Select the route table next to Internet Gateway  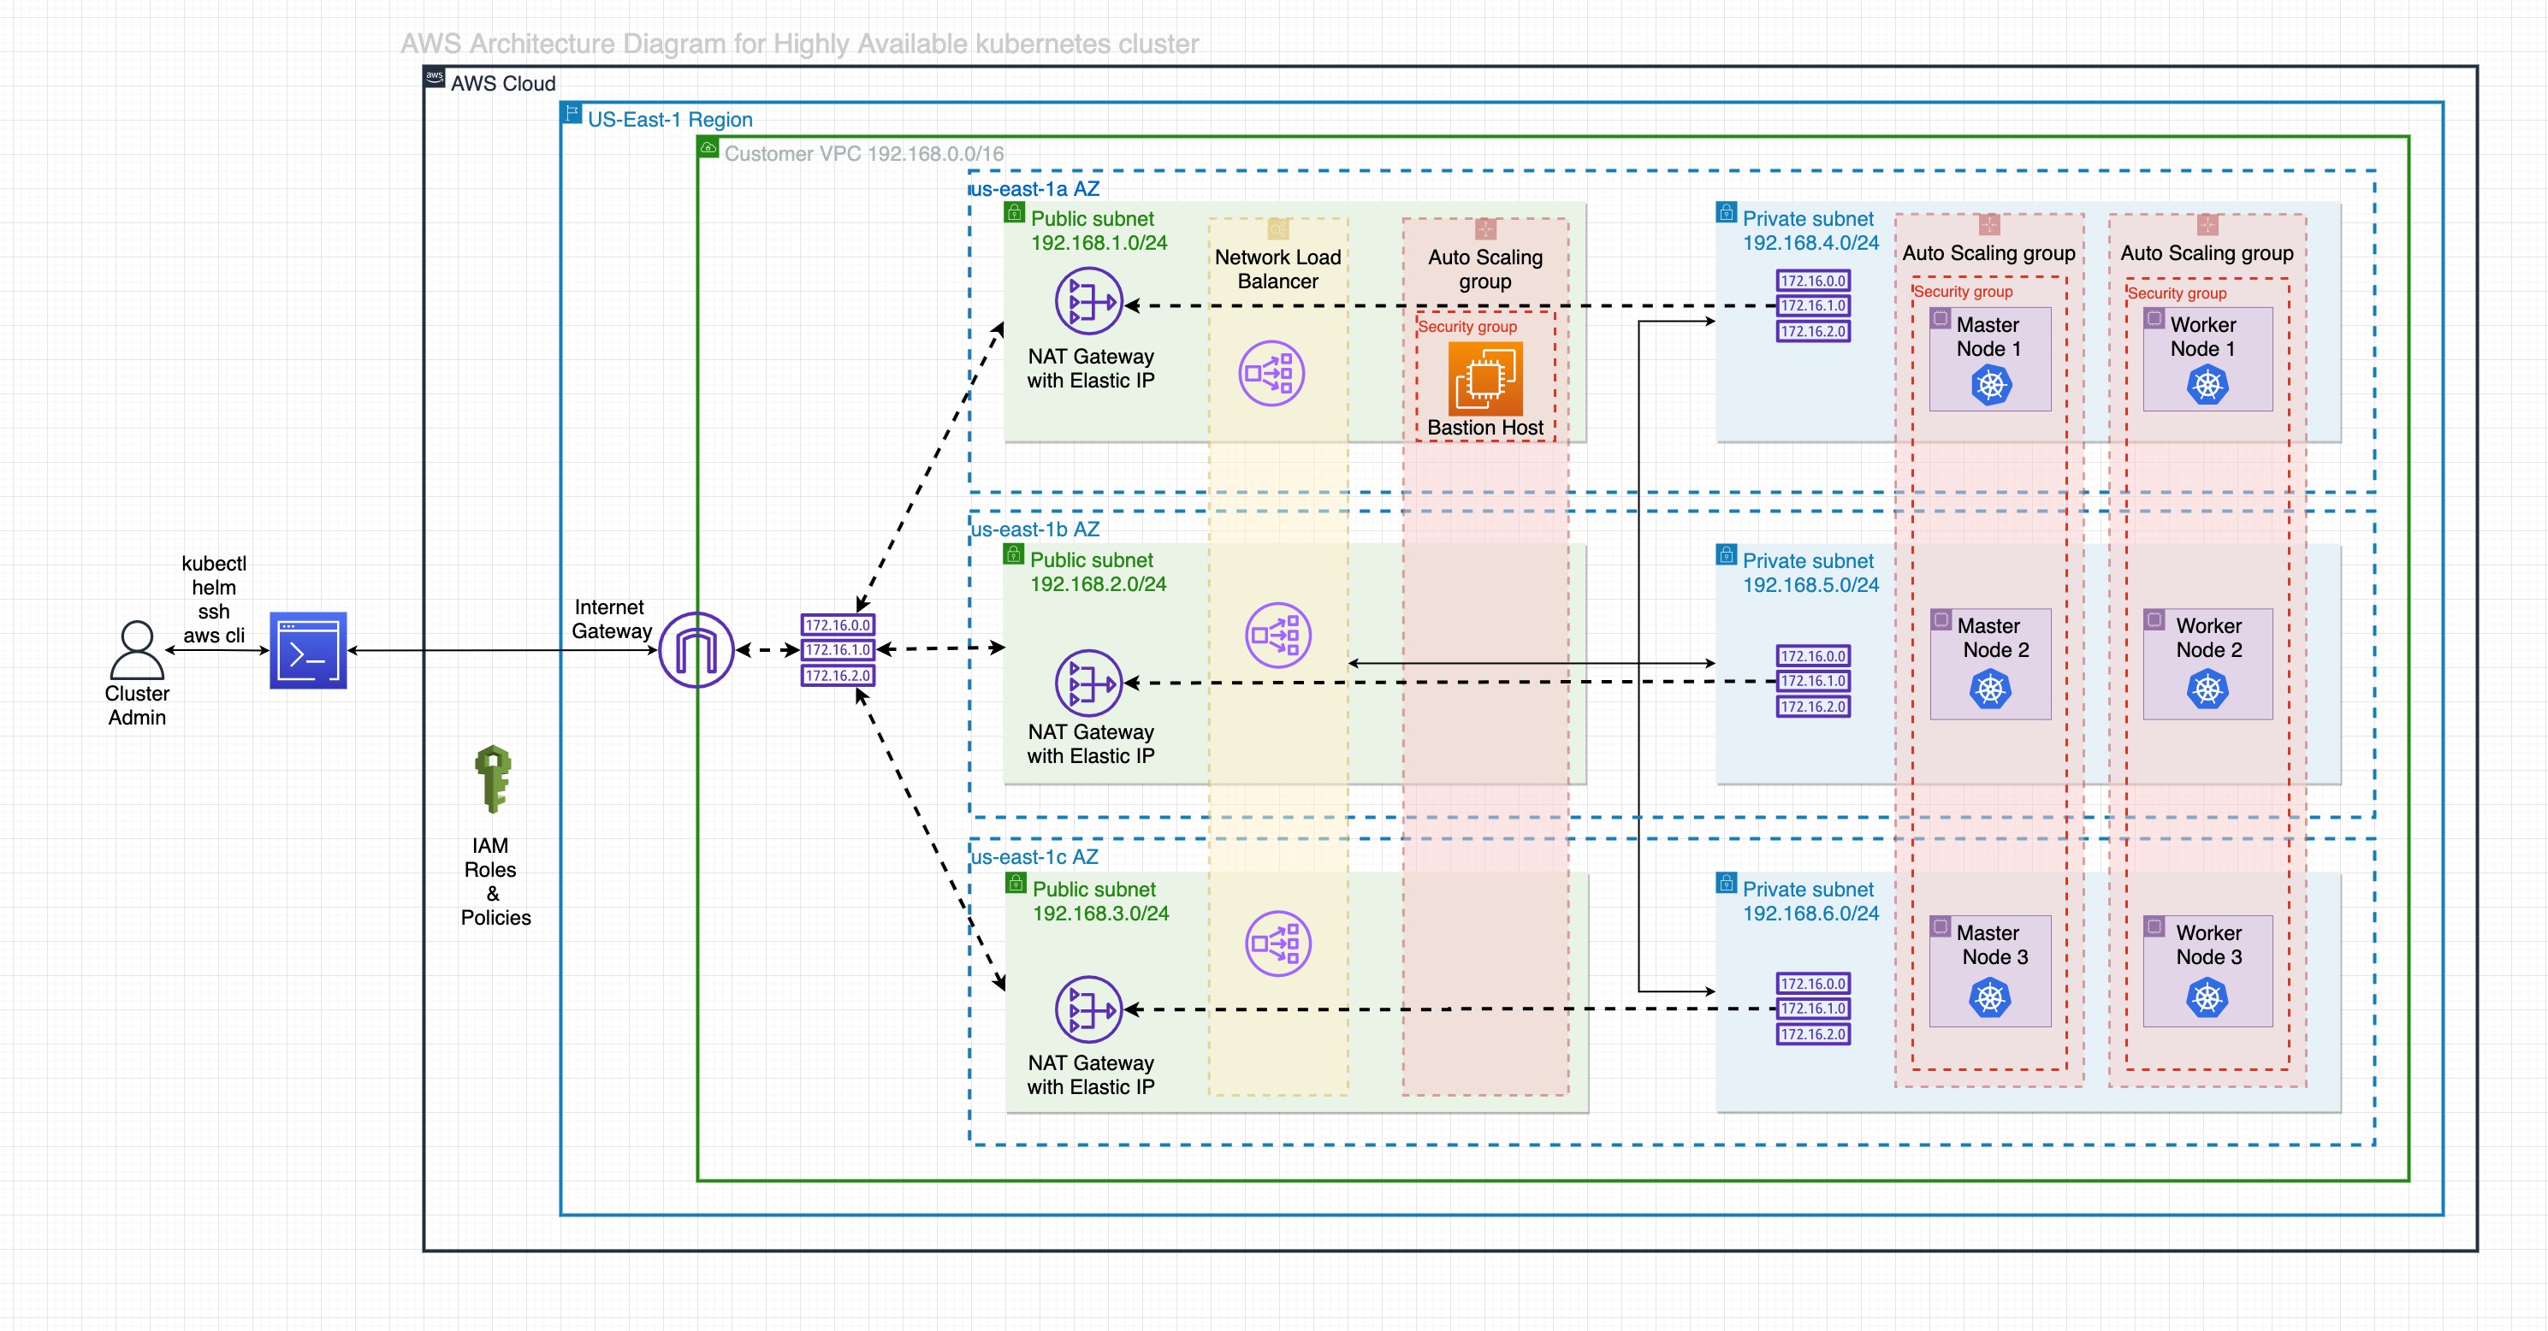pos(838,650)
